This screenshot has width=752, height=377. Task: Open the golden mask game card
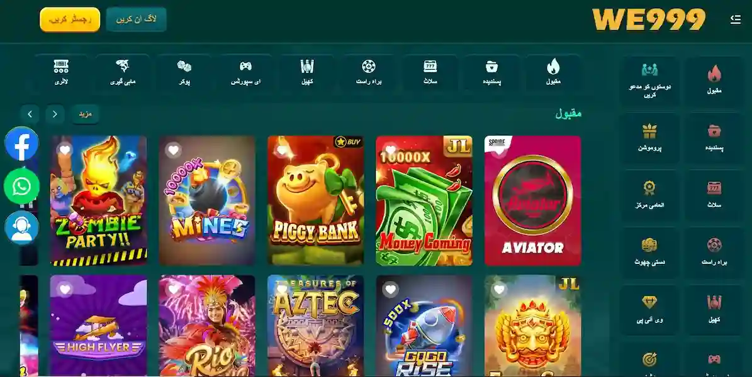[x=533, y=325]
